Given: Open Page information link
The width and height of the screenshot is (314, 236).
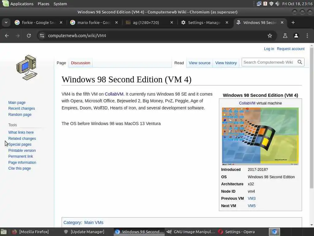Looking at the screenshot, I should click(x=22, y=163).
